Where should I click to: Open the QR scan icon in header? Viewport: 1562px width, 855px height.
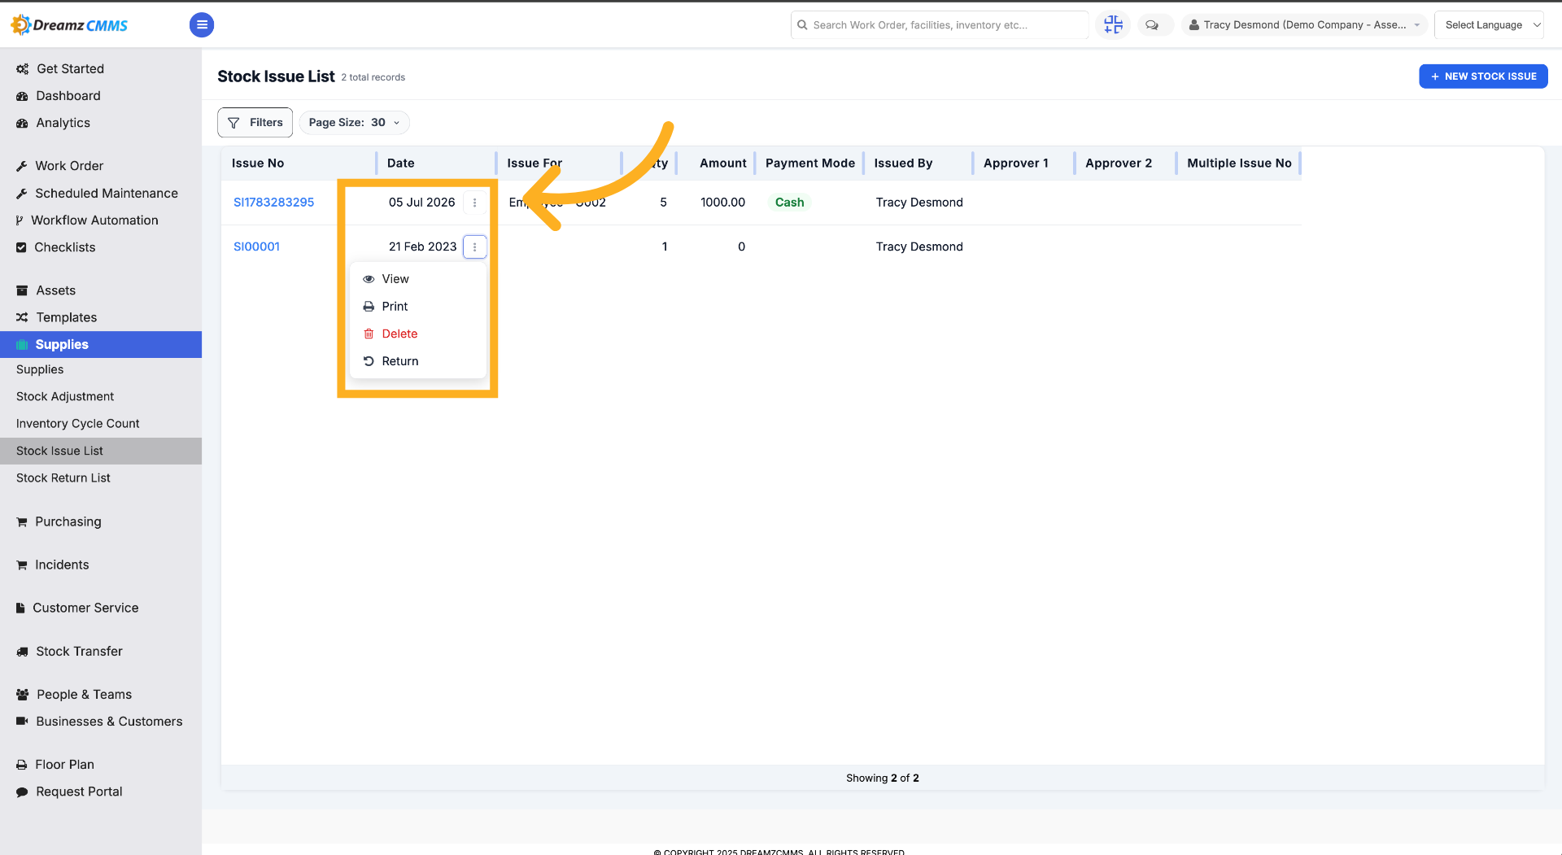click(x=1113, y=25)
